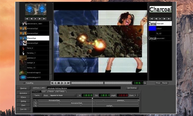Click the Out timecode field
193x116 pixels.
[105, 95]
